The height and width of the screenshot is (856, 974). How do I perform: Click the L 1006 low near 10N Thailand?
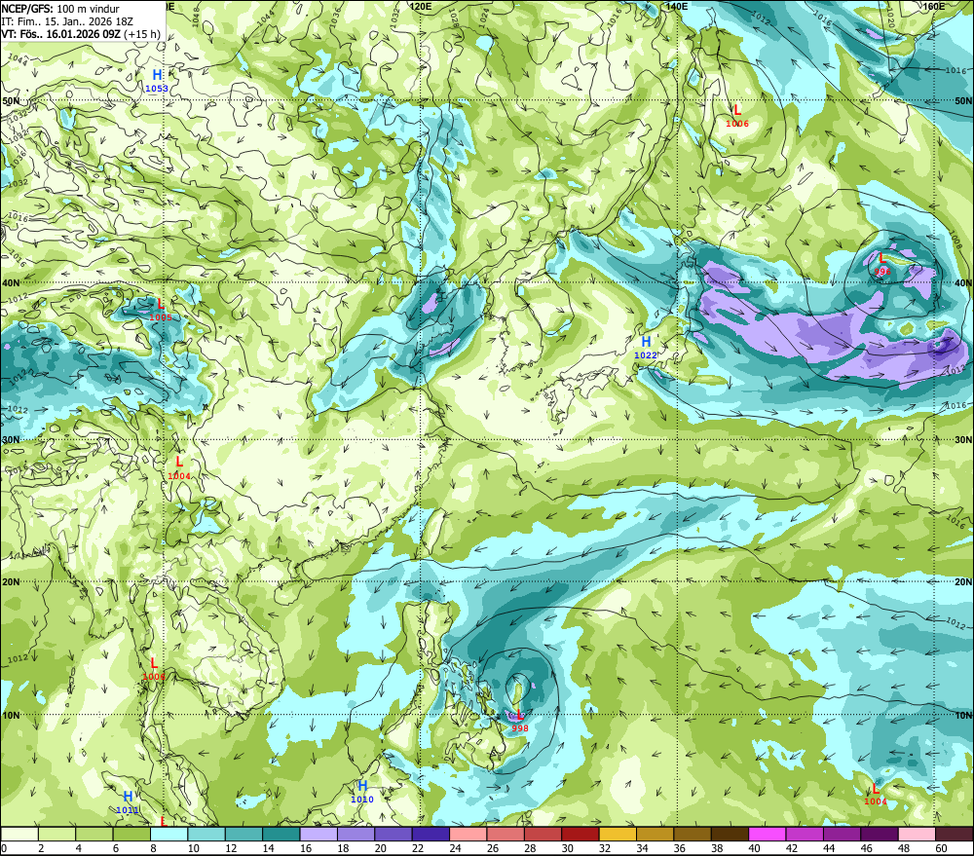[154, 669]
